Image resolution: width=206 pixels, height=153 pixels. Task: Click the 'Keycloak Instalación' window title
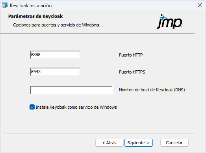(x=31, y=6)
